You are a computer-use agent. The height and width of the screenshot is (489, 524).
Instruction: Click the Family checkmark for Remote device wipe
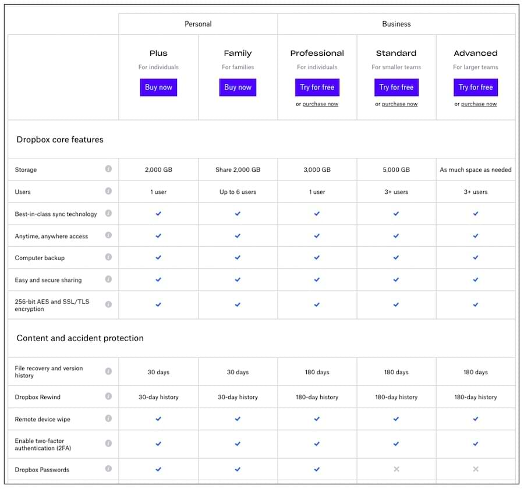238,419
